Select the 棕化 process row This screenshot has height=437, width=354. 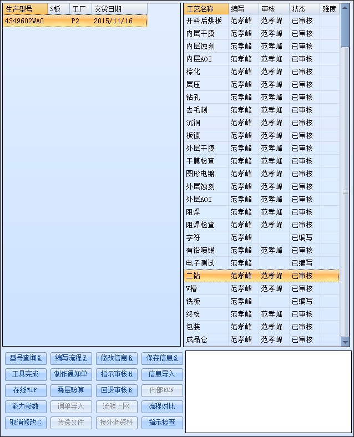click(x=261, y=72)
